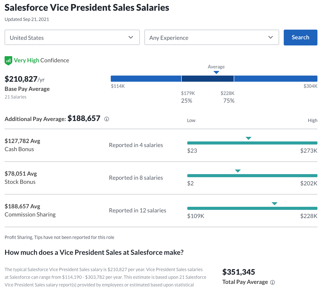Click Reported in 8 salaries text
Image resolution: width=321 pixels, height=289 pixels.
click(x=136, y=178)
